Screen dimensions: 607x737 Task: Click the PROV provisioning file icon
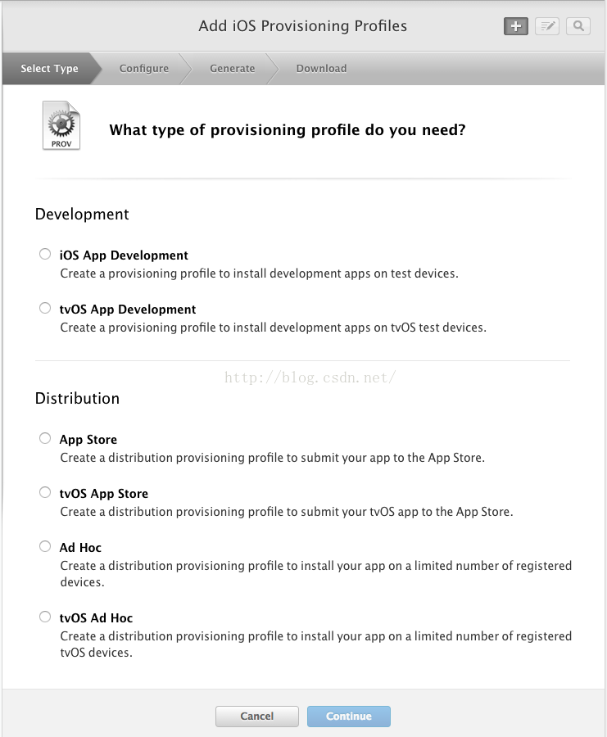tap(61, 125)
